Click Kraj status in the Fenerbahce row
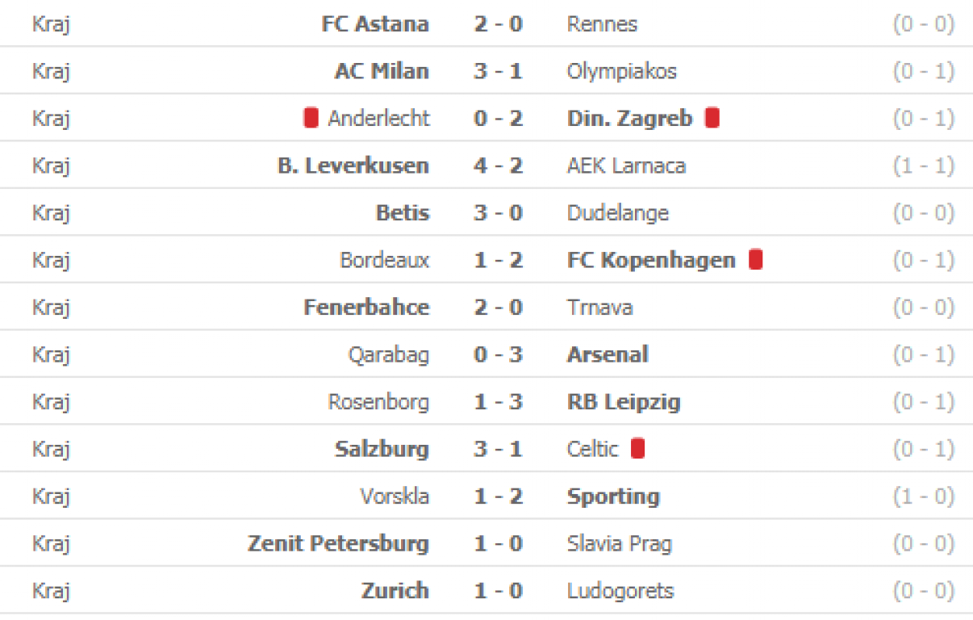 pyautogui.click(x=52, y=307)
